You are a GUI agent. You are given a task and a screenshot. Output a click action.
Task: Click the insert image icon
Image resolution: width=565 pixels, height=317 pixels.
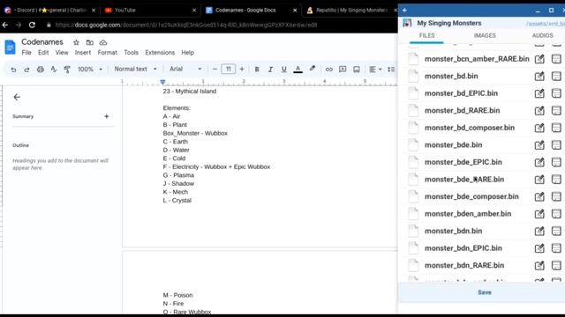(357, 70)
